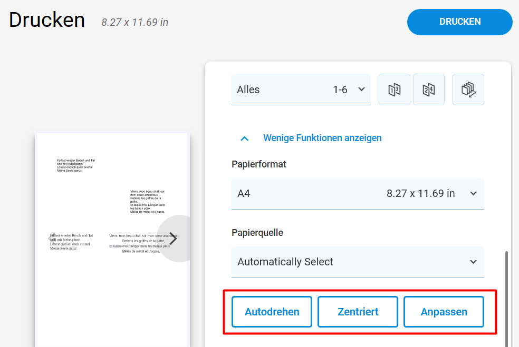Open the A4 Papierformat dropdown
The height and width of the screenshot is (347, 519).
coord(358,194)
